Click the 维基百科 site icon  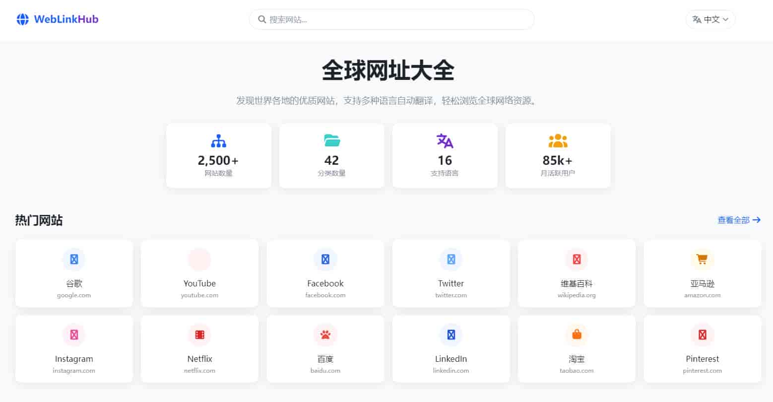pos(577,259)
